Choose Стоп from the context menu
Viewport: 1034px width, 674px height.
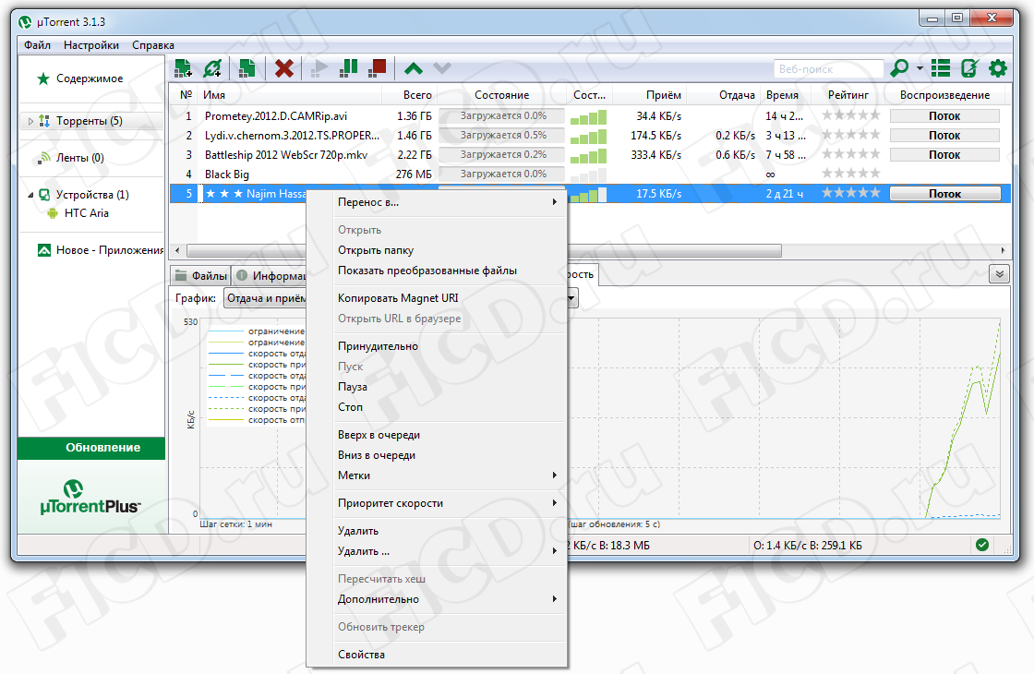437,407
